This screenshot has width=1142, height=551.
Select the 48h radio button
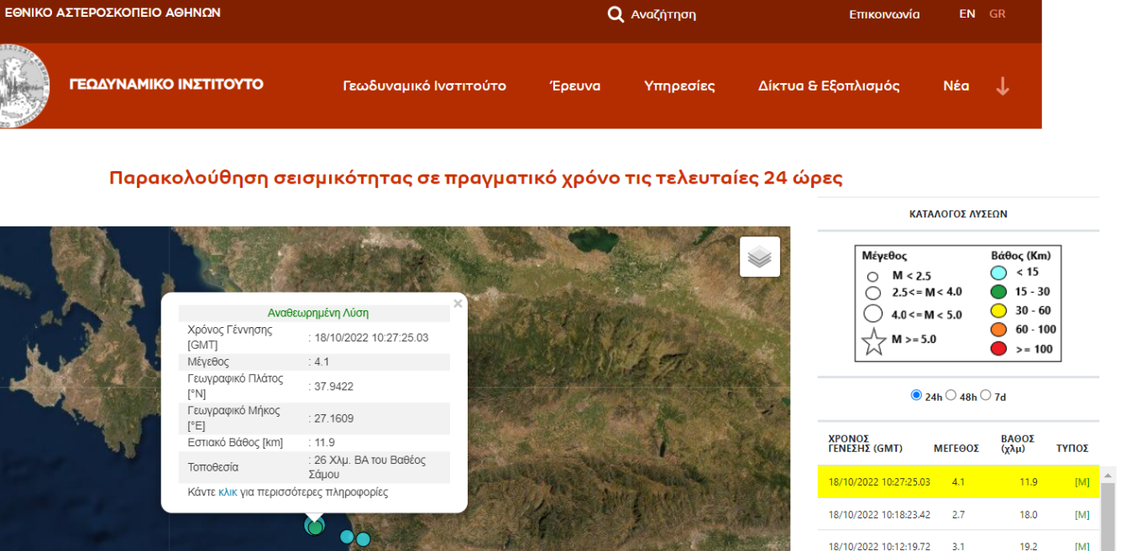pyautogui.click(x=951, y=395)
